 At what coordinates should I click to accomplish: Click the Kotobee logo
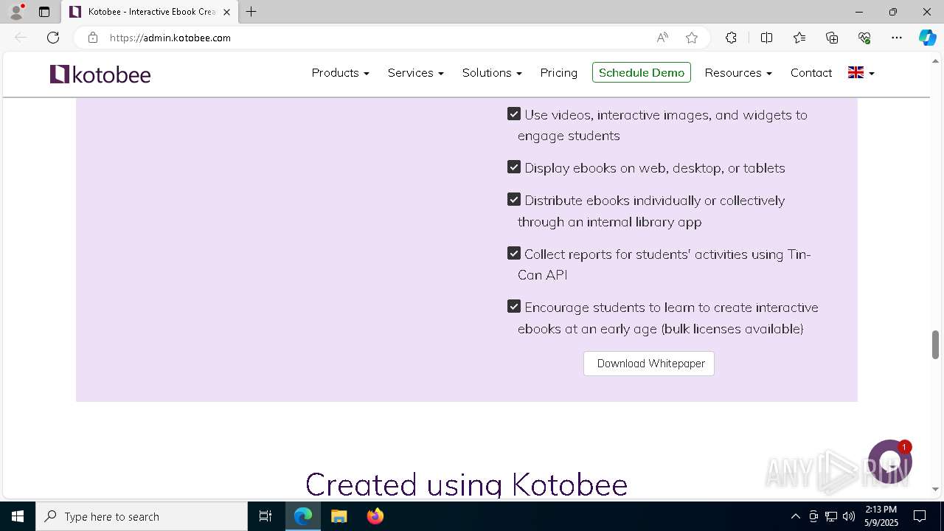coord(100,74)
